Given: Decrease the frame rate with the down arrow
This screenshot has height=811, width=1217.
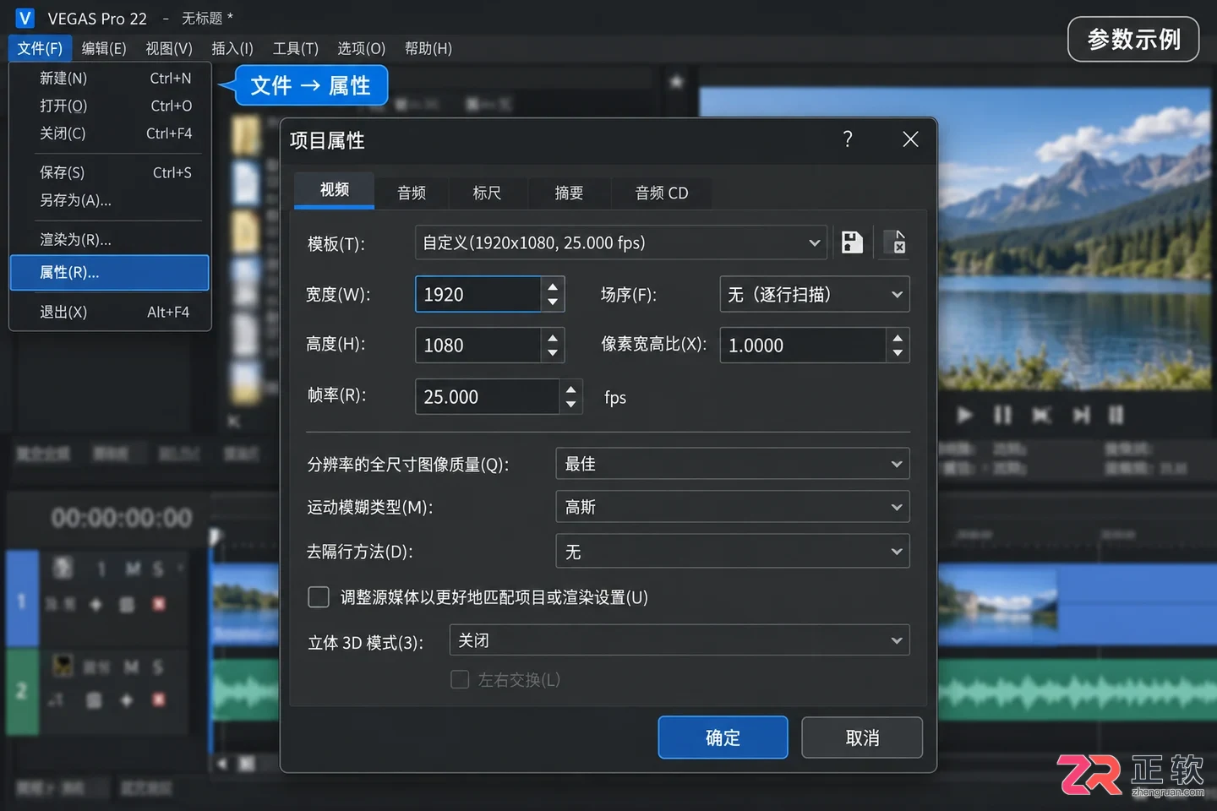Looking at the screenshot, I should [571, 405].
